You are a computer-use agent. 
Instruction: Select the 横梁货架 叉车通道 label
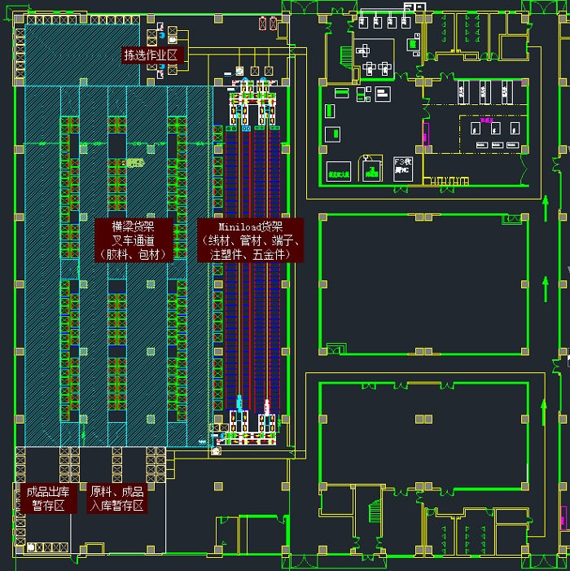(134, 239)
